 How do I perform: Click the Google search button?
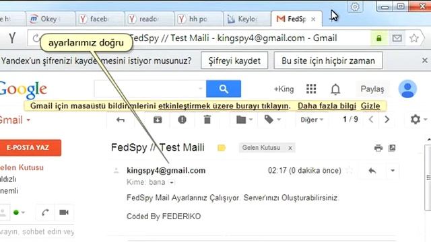224,89
